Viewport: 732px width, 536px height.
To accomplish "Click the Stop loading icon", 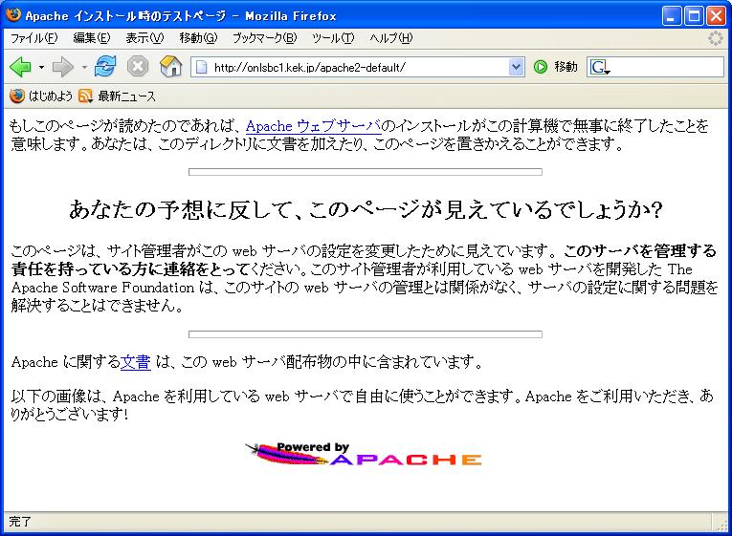I will (x=138, y=67).
